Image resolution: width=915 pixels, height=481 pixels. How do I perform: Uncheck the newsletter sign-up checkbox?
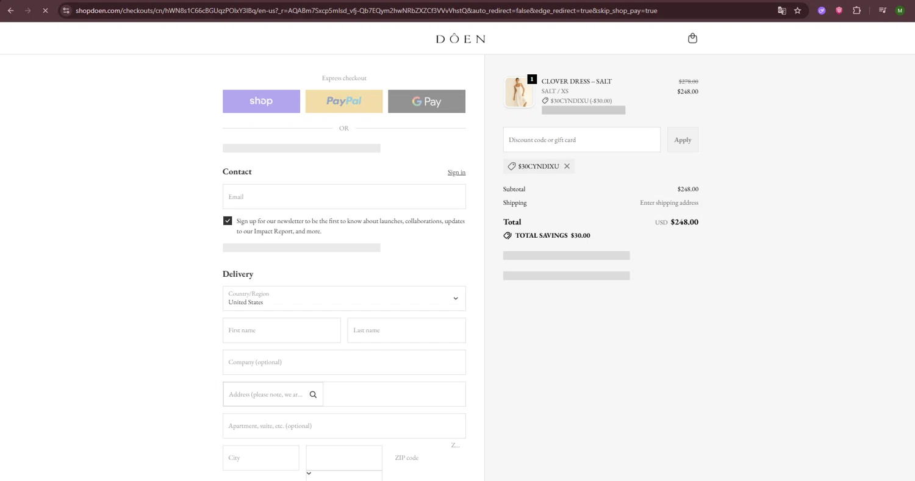pyautogui.click(x=228, y=221)
